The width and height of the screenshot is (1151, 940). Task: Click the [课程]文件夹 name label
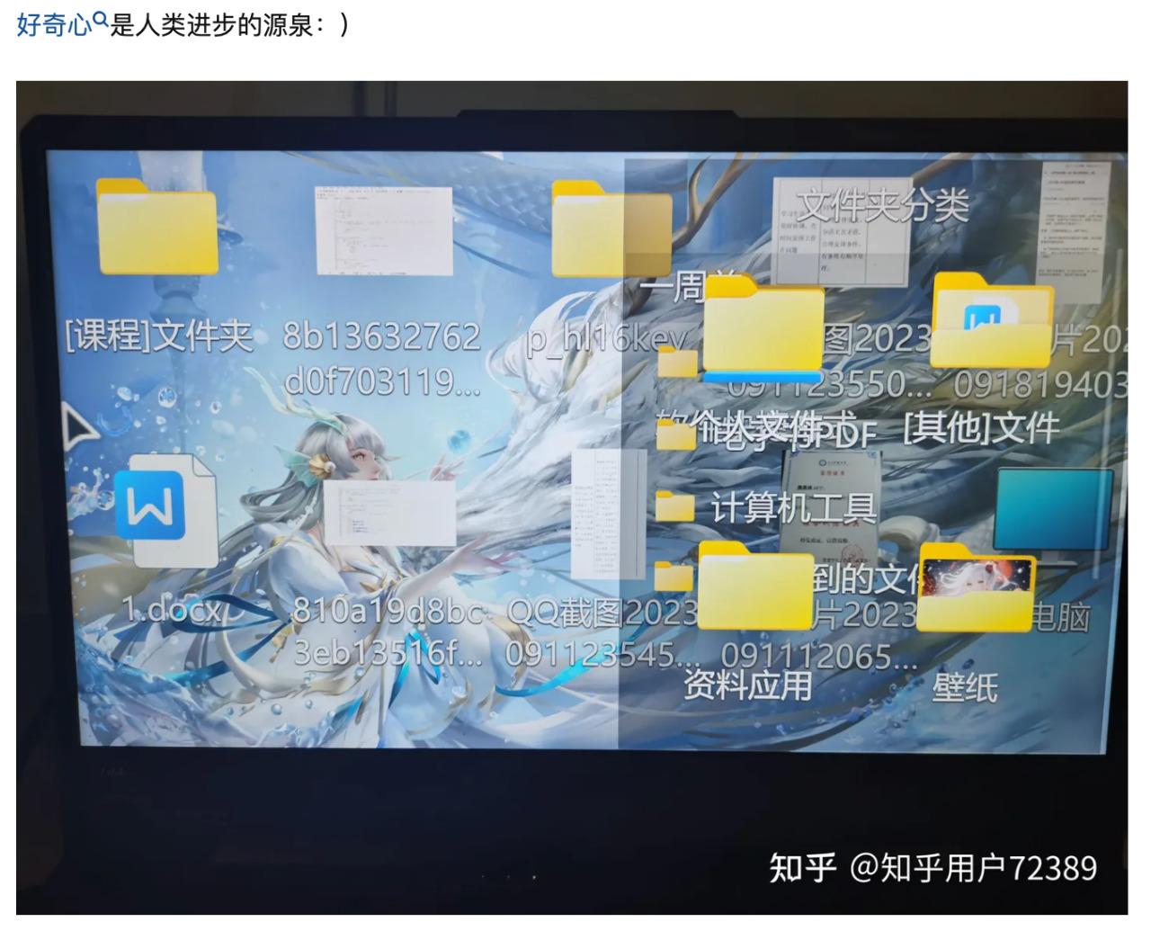pyautogui.click(x=159, y=336)
